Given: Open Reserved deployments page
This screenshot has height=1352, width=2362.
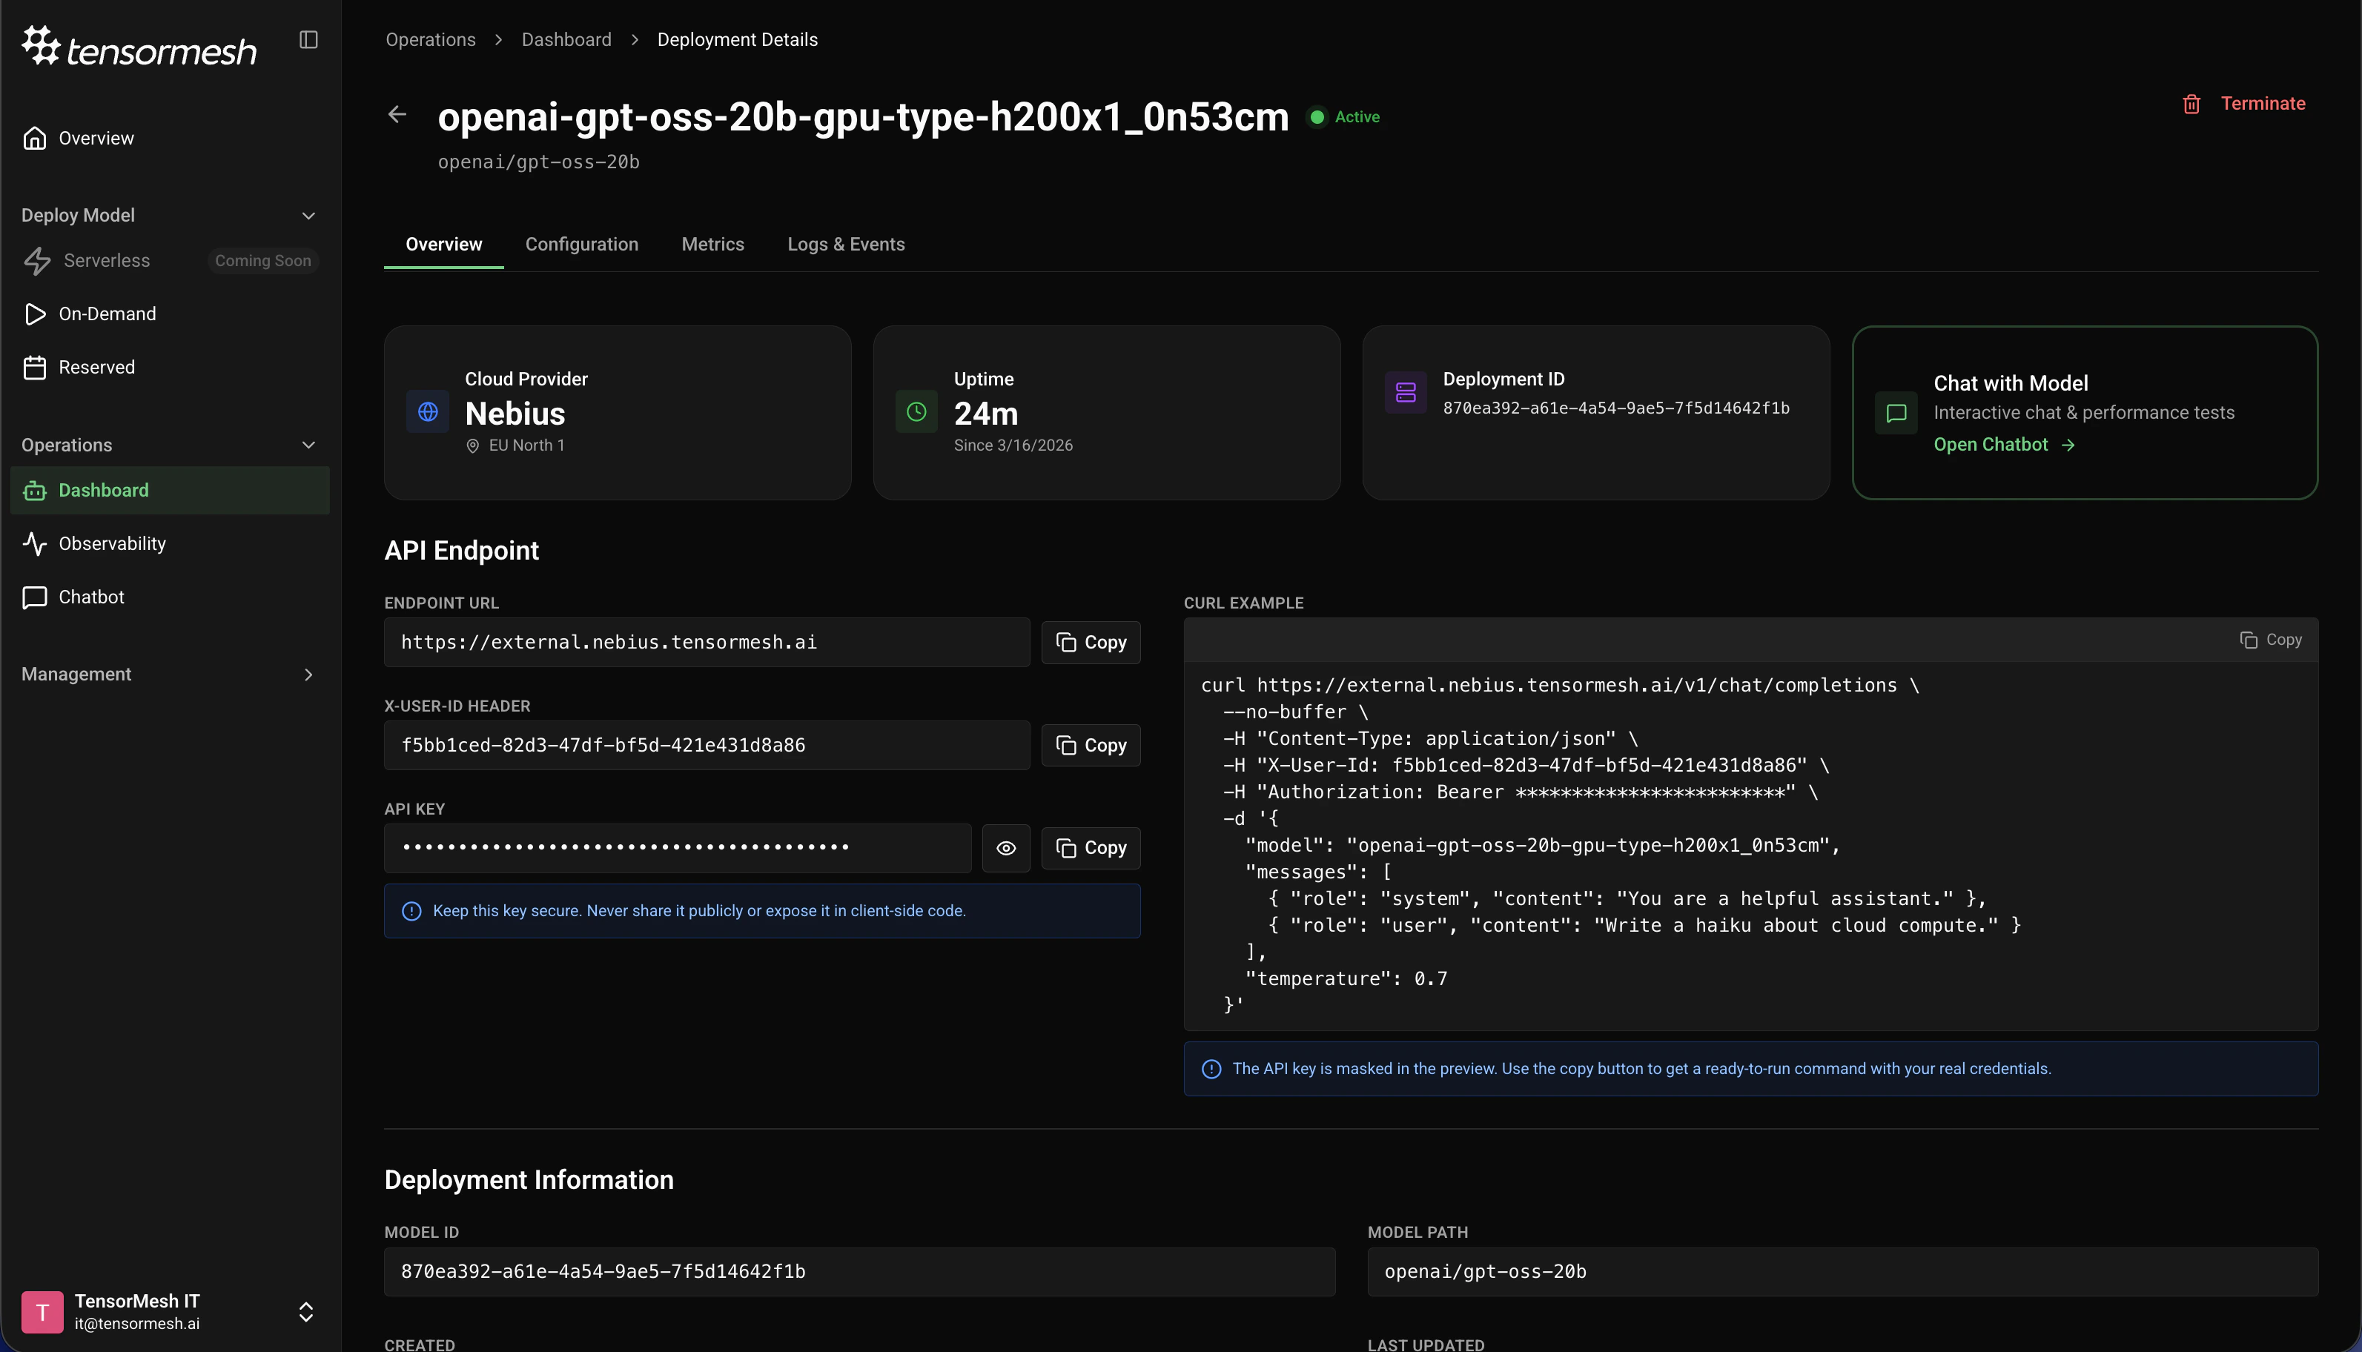Looking at the screenshot, I should 96,368.
